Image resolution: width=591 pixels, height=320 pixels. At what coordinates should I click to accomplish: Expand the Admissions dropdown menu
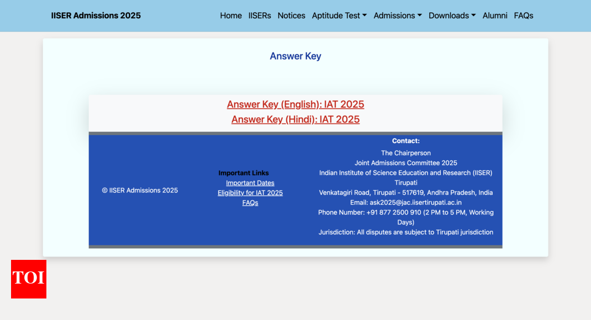pyautogui.click(x=398, y=15)
